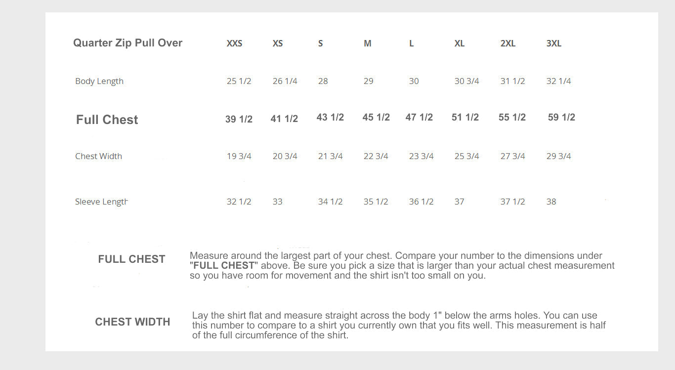Click the 59 1/2 full chest value

(561, 117)
